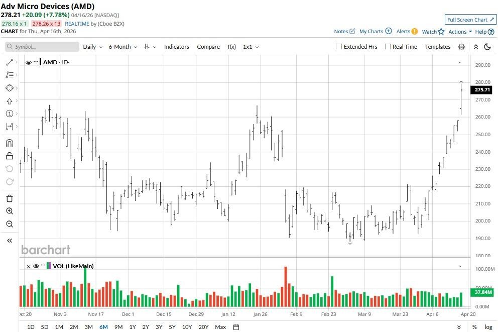Open chart settings gear icon
Viewport: 498px width, 332px height.
[461, 47]
